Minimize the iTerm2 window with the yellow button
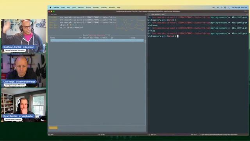 pyautogui.click(x=52, y=11)
